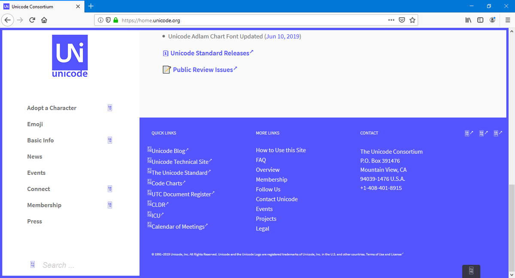Viewport: 515px width, 278px height.
Task: Click the Unicode logo in the sidebar
Action: pyautogui.click(x=70, y=56)
